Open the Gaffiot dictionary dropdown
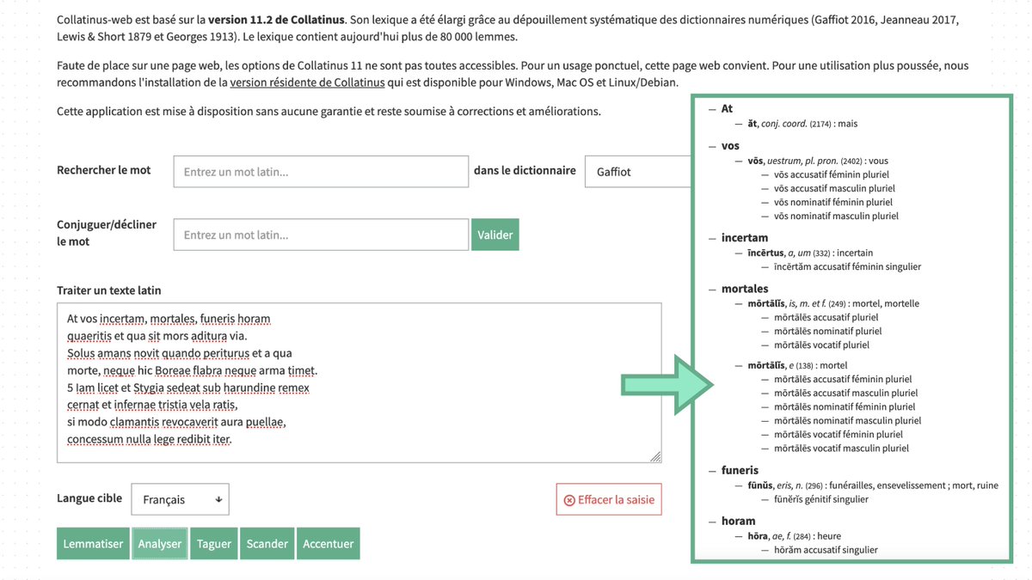The image size is (1032, 580). 638,172
